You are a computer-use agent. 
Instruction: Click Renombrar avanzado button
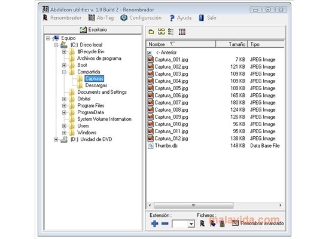tap(258, 223)
